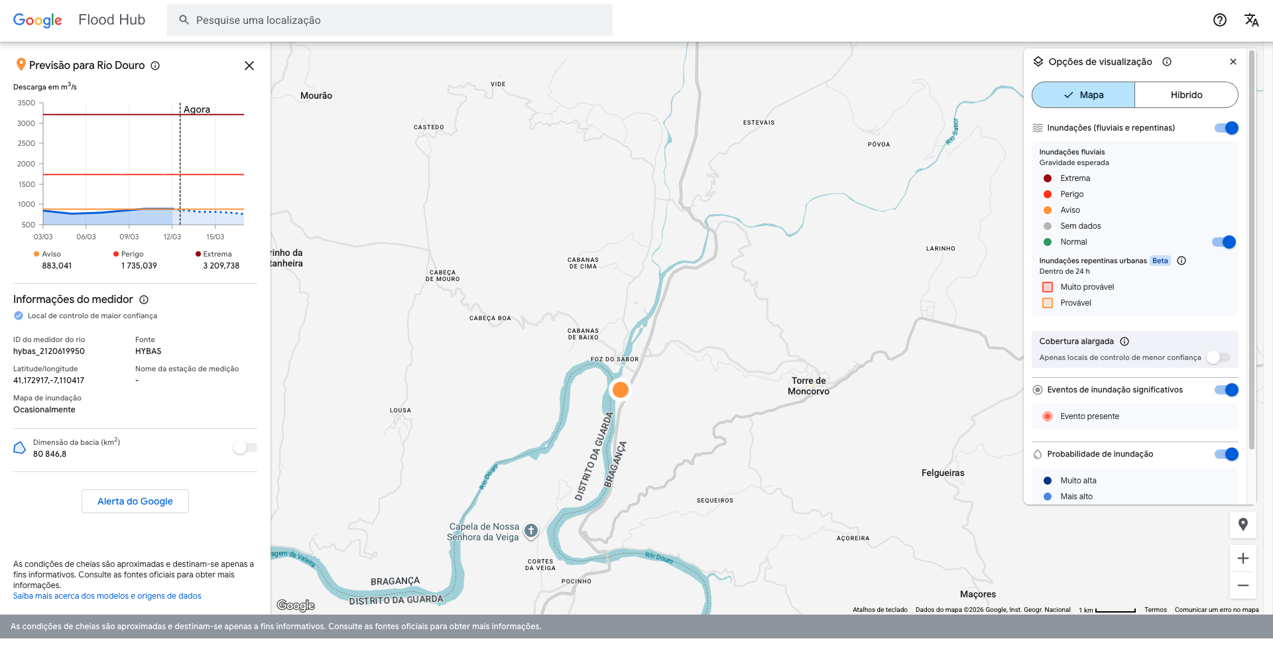Screen dimensions: 1273x655
Task: Click the layers icon beside Opções de visualização
Action: (x=1038, y=62)
